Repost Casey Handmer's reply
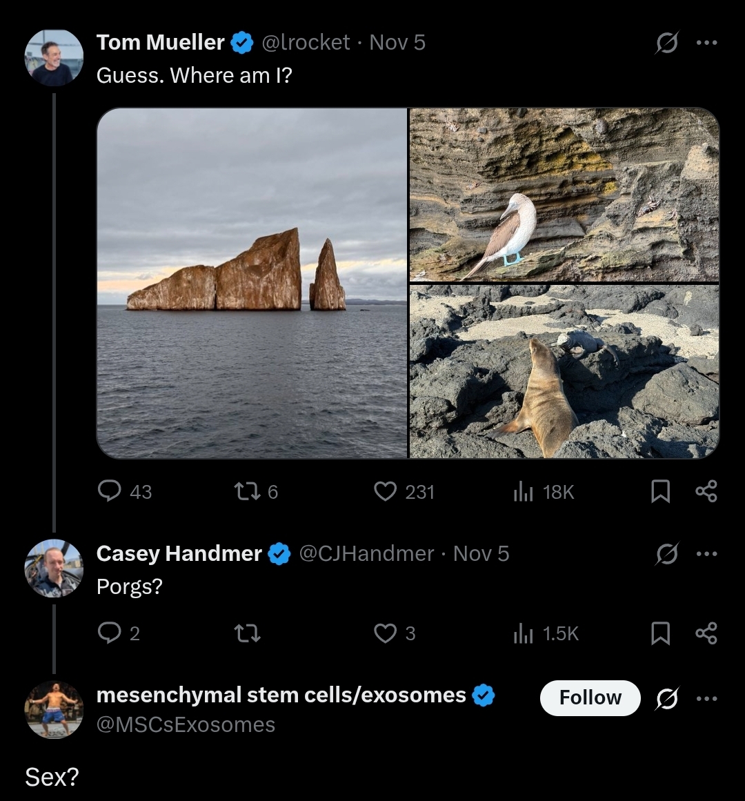This screenshot has width=745, height=801. tap(247, 633)
